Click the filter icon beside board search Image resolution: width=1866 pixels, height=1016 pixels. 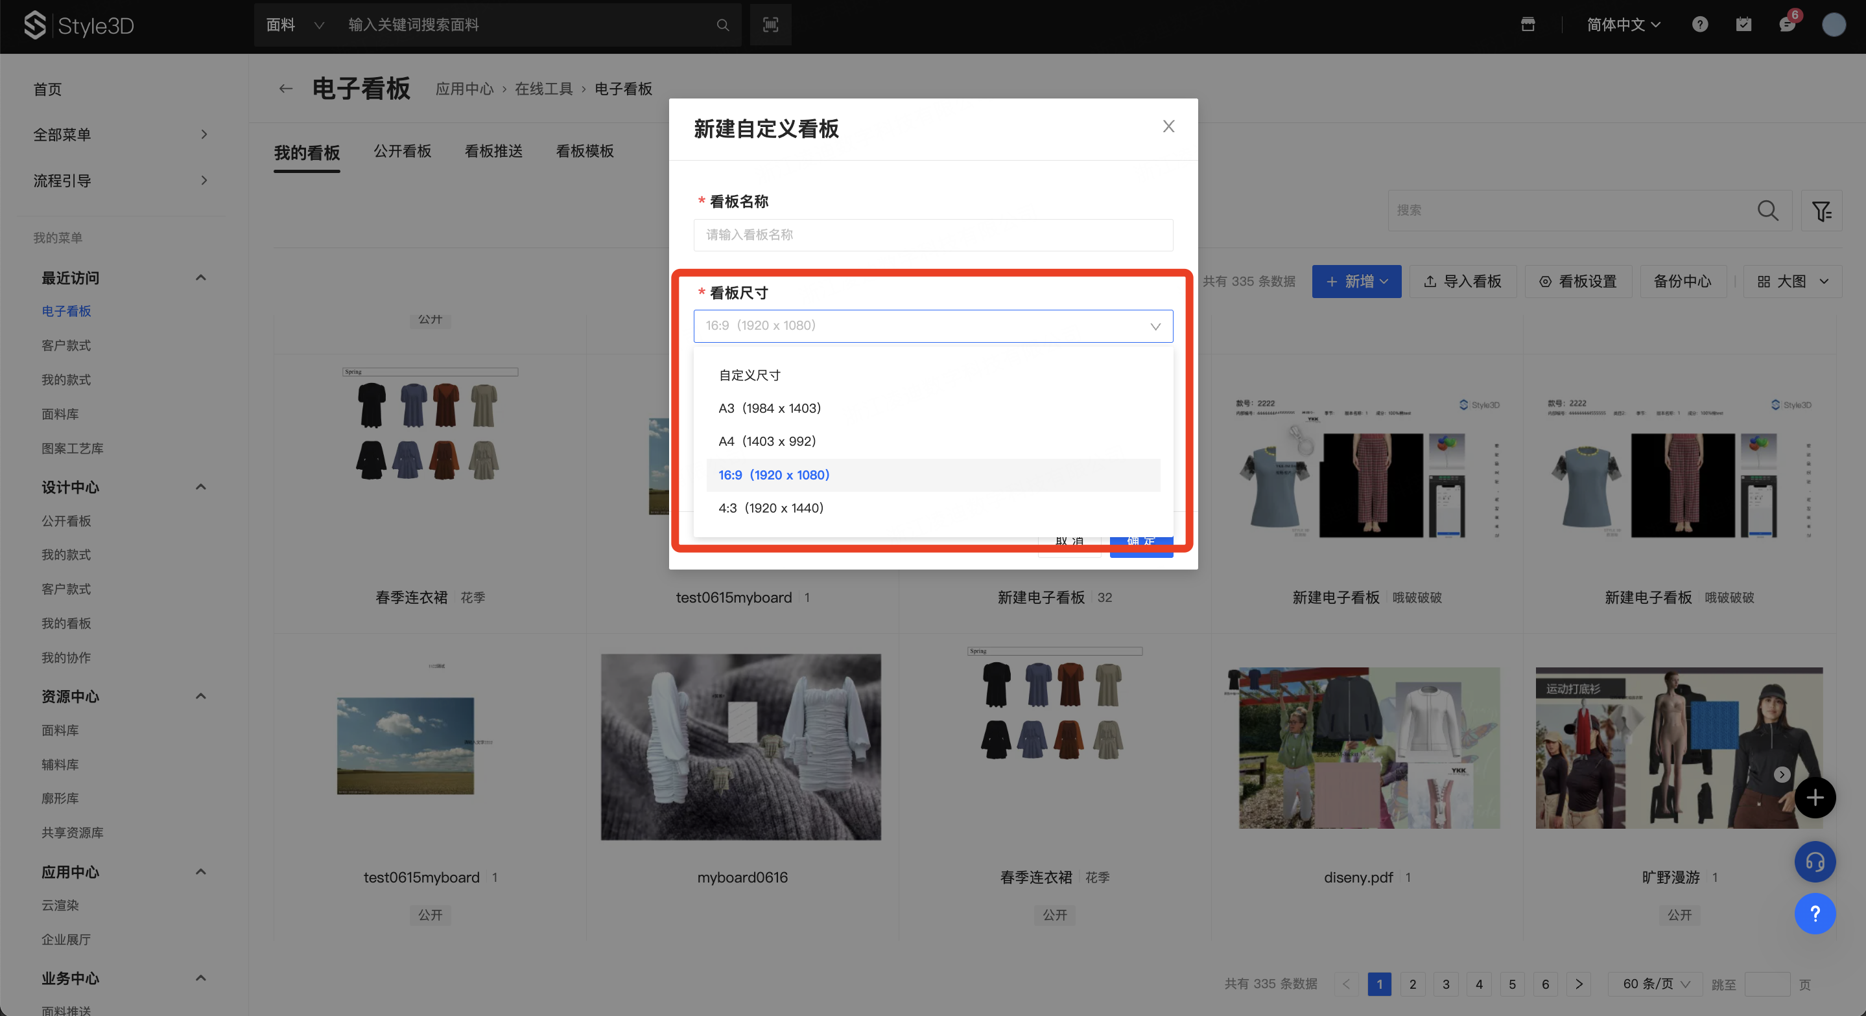[x=1821, y=211]
